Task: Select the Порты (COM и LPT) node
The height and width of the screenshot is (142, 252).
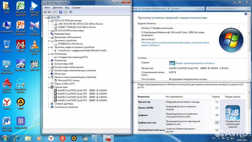Action: click(x=64, y=84)
